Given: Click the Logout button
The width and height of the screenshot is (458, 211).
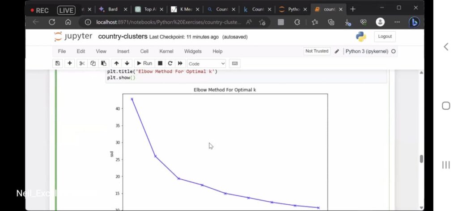Looking at the screenshot, I should pyautogui.click(x=385, y=37).
